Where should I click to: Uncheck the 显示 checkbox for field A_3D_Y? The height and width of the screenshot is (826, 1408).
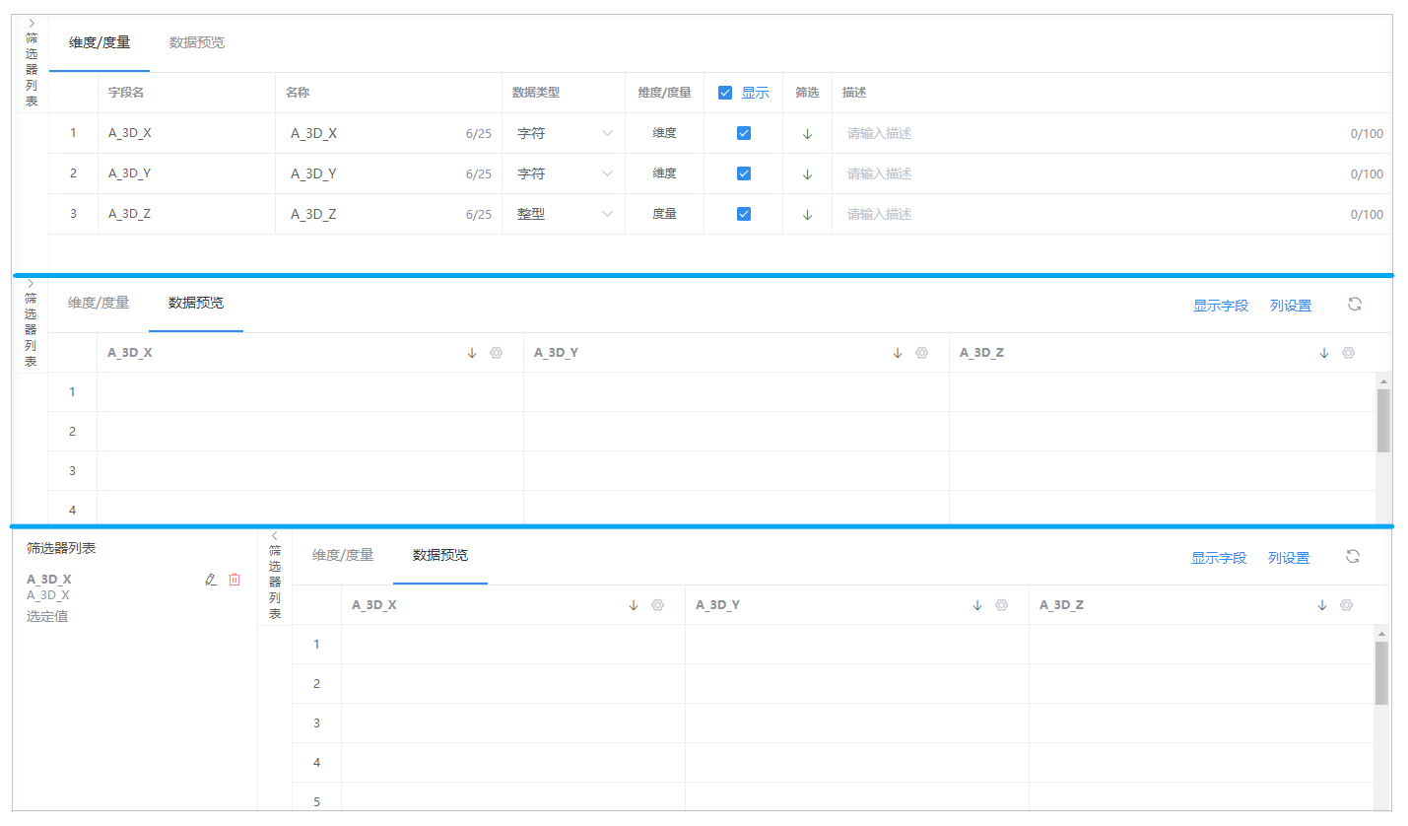click(744, 173)
